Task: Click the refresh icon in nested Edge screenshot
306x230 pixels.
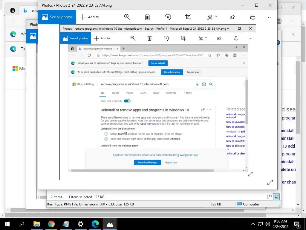Action: [89, 55]
